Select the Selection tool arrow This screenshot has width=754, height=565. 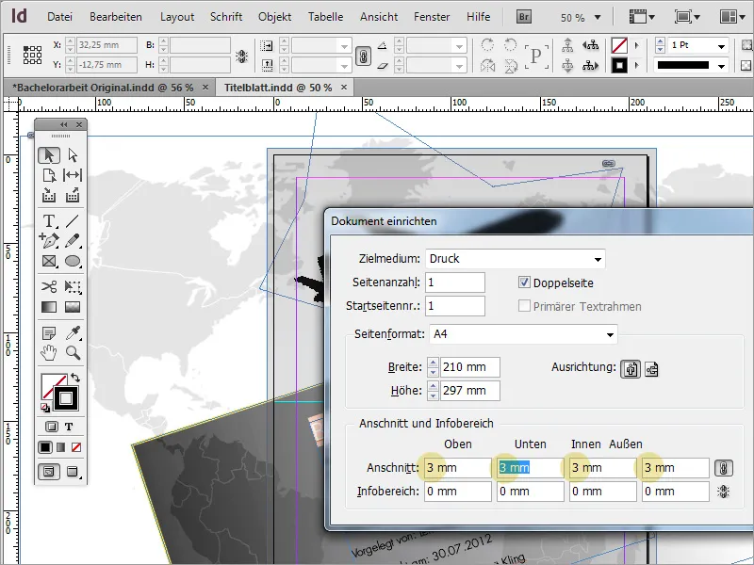[49, 155]
